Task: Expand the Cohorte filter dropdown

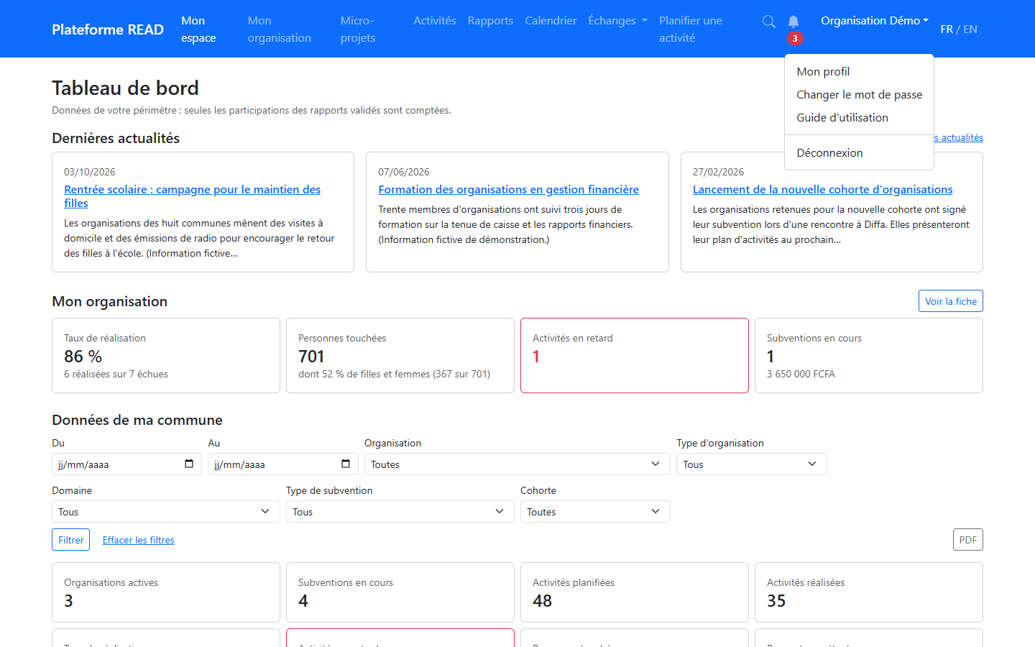Action: (x=595, y=512)
